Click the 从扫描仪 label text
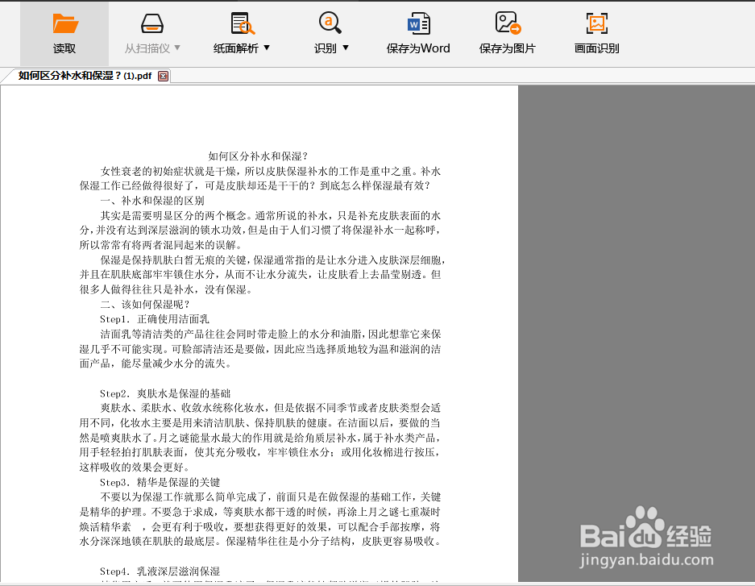 click(x=147, y=48)
